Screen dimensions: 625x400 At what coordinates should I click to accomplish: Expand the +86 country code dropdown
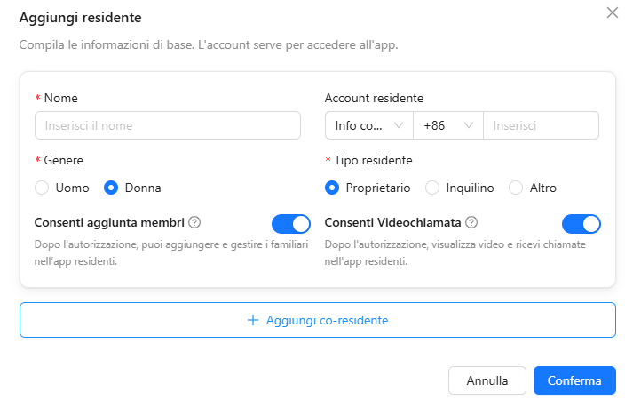(448, 125)
